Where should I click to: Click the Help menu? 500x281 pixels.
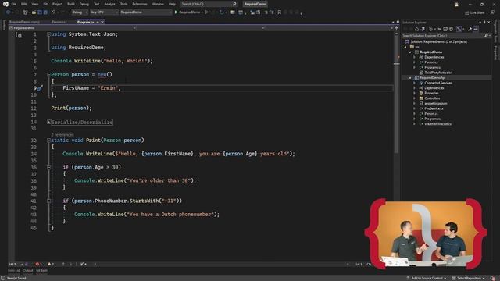[172, 4]
